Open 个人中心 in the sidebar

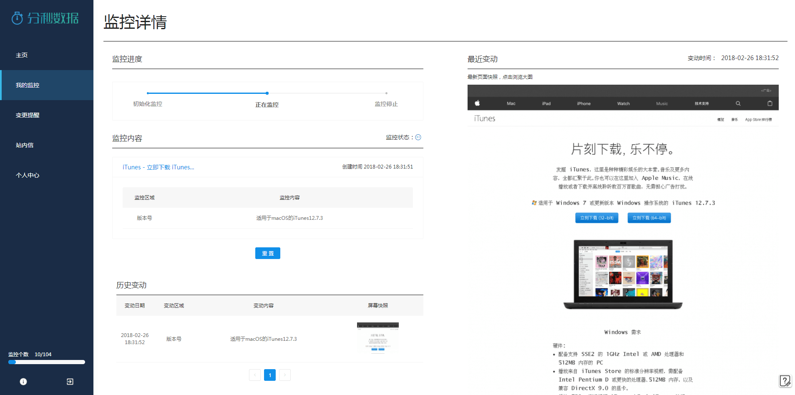(47, 175)
